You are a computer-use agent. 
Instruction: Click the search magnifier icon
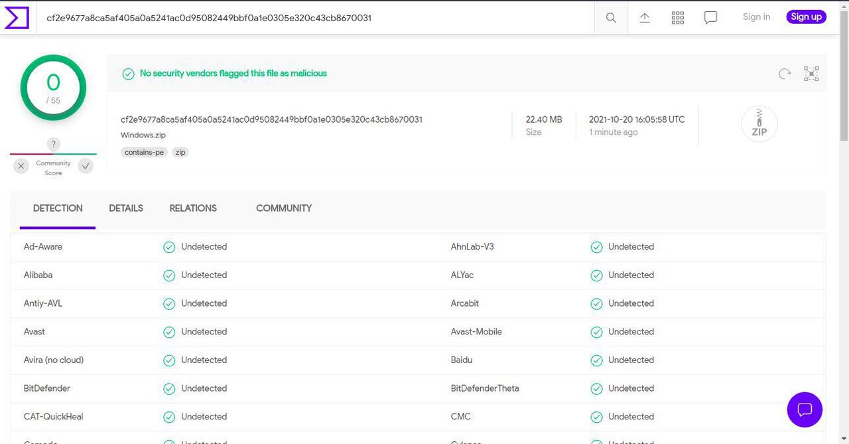pyautogui.click(x=611, y=18)
